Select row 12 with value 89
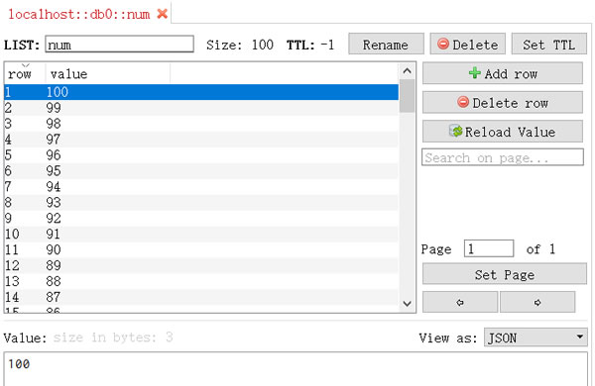This screenshot has width=595, height=386. coord(201,265)
